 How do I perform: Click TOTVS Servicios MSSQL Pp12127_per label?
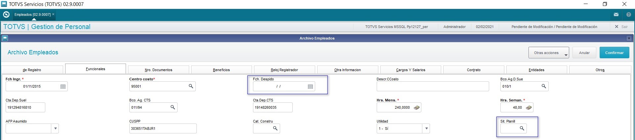tap(397, 27)
